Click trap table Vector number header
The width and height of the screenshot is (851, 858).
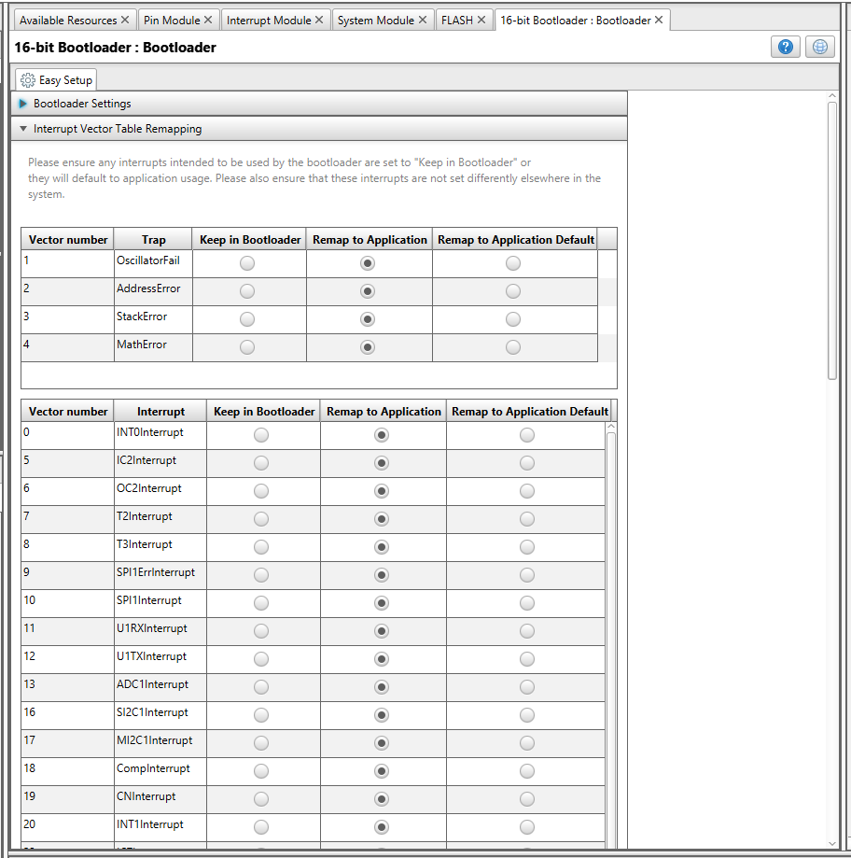point(68,240)
